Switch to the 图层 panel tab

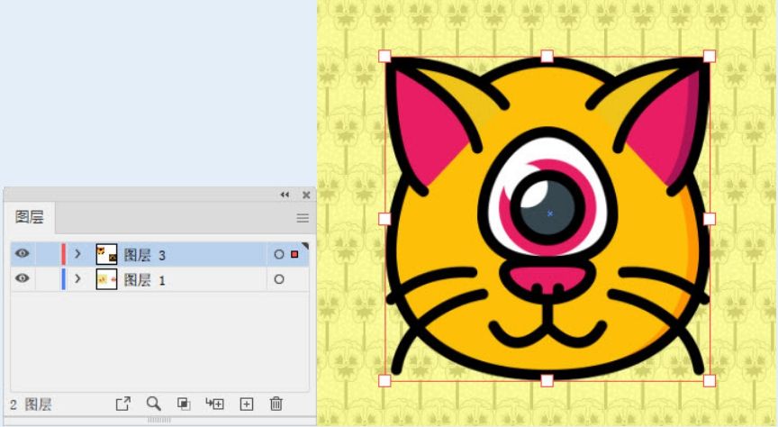30,217
